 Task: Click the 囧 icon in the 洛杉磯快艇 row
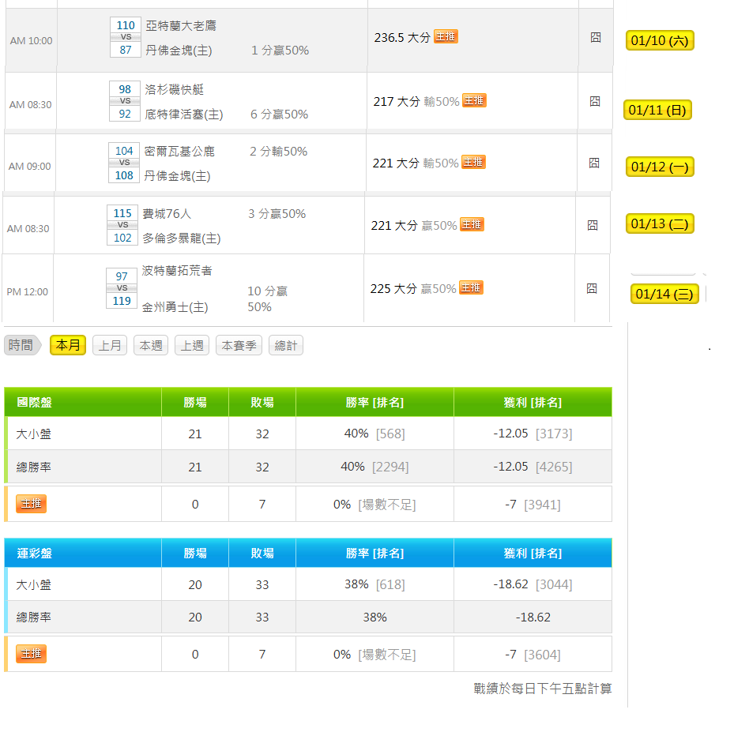click(595, 101)
